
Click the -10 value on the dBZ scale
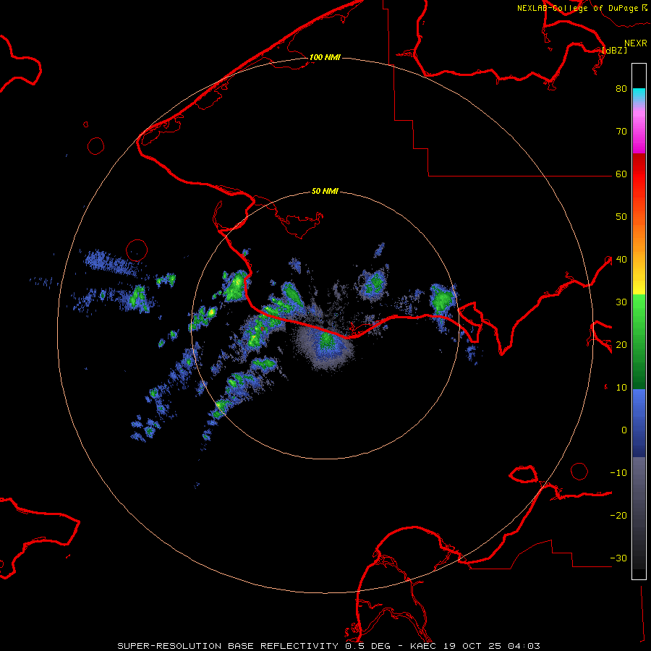[618, 473]
